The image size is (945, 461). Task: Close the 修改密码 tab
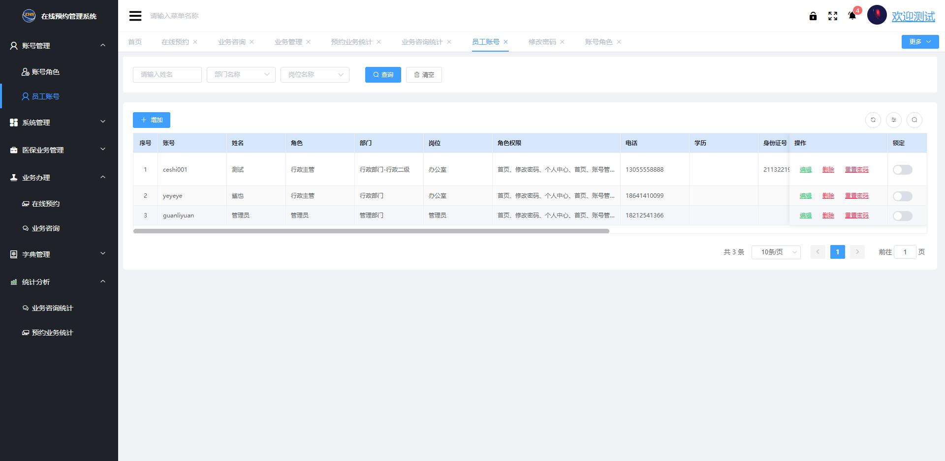coord(563,42)
